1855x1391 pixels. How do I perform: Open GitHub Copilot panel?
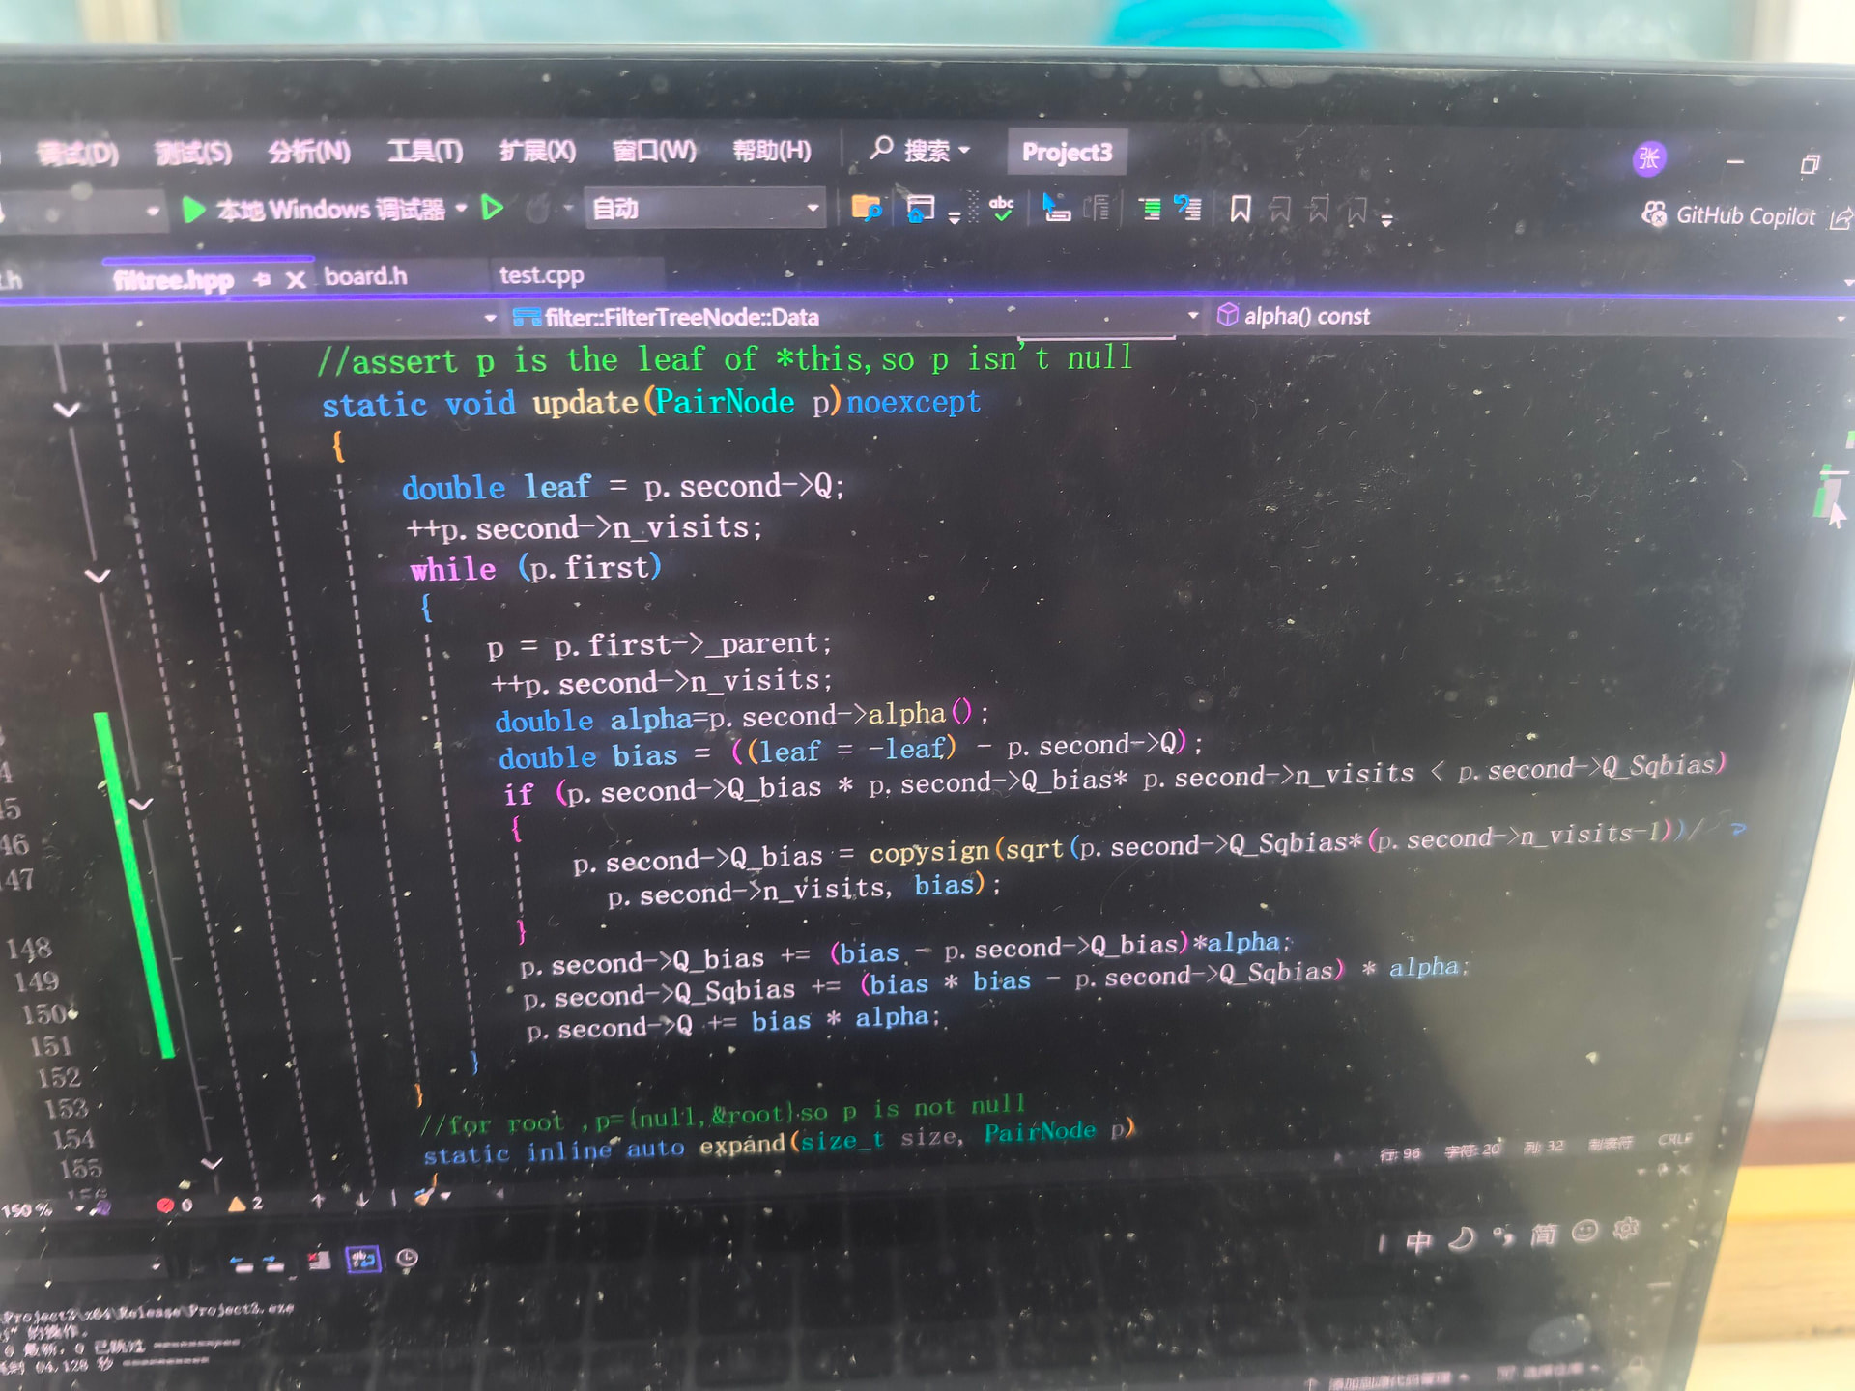point(1729,215)
